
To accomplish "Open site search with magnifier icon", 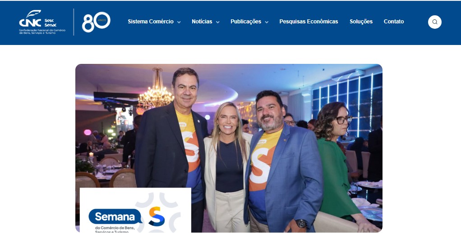I will point(434,22).
